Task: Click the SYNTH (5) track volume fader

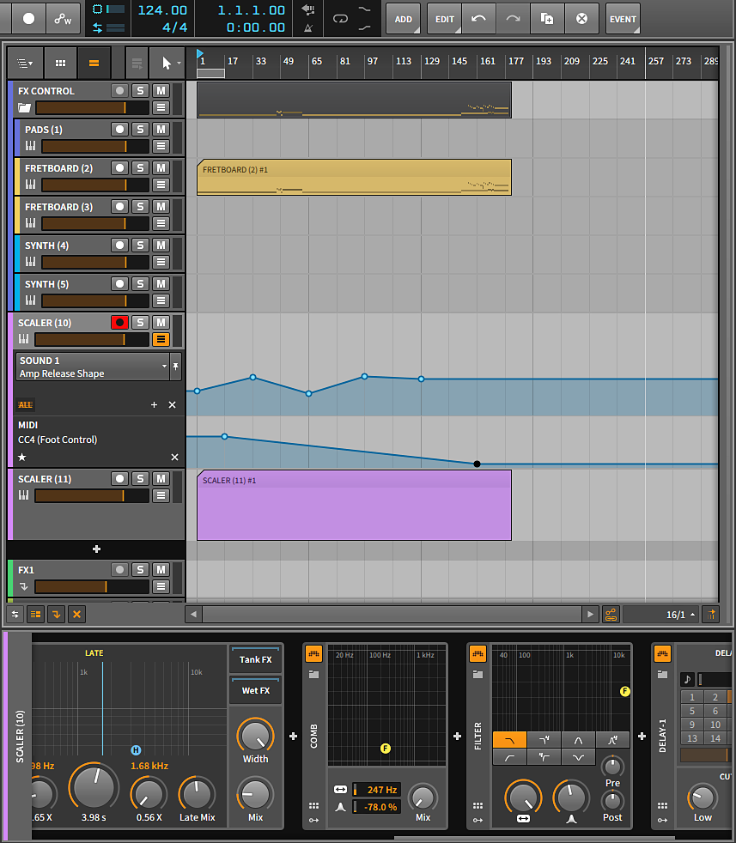Action: (95, 300)
